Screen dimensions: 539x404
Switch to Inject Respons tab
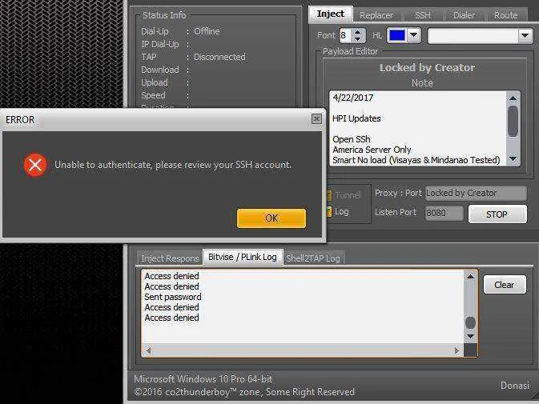pyautogui.click(x=170, y=258)
